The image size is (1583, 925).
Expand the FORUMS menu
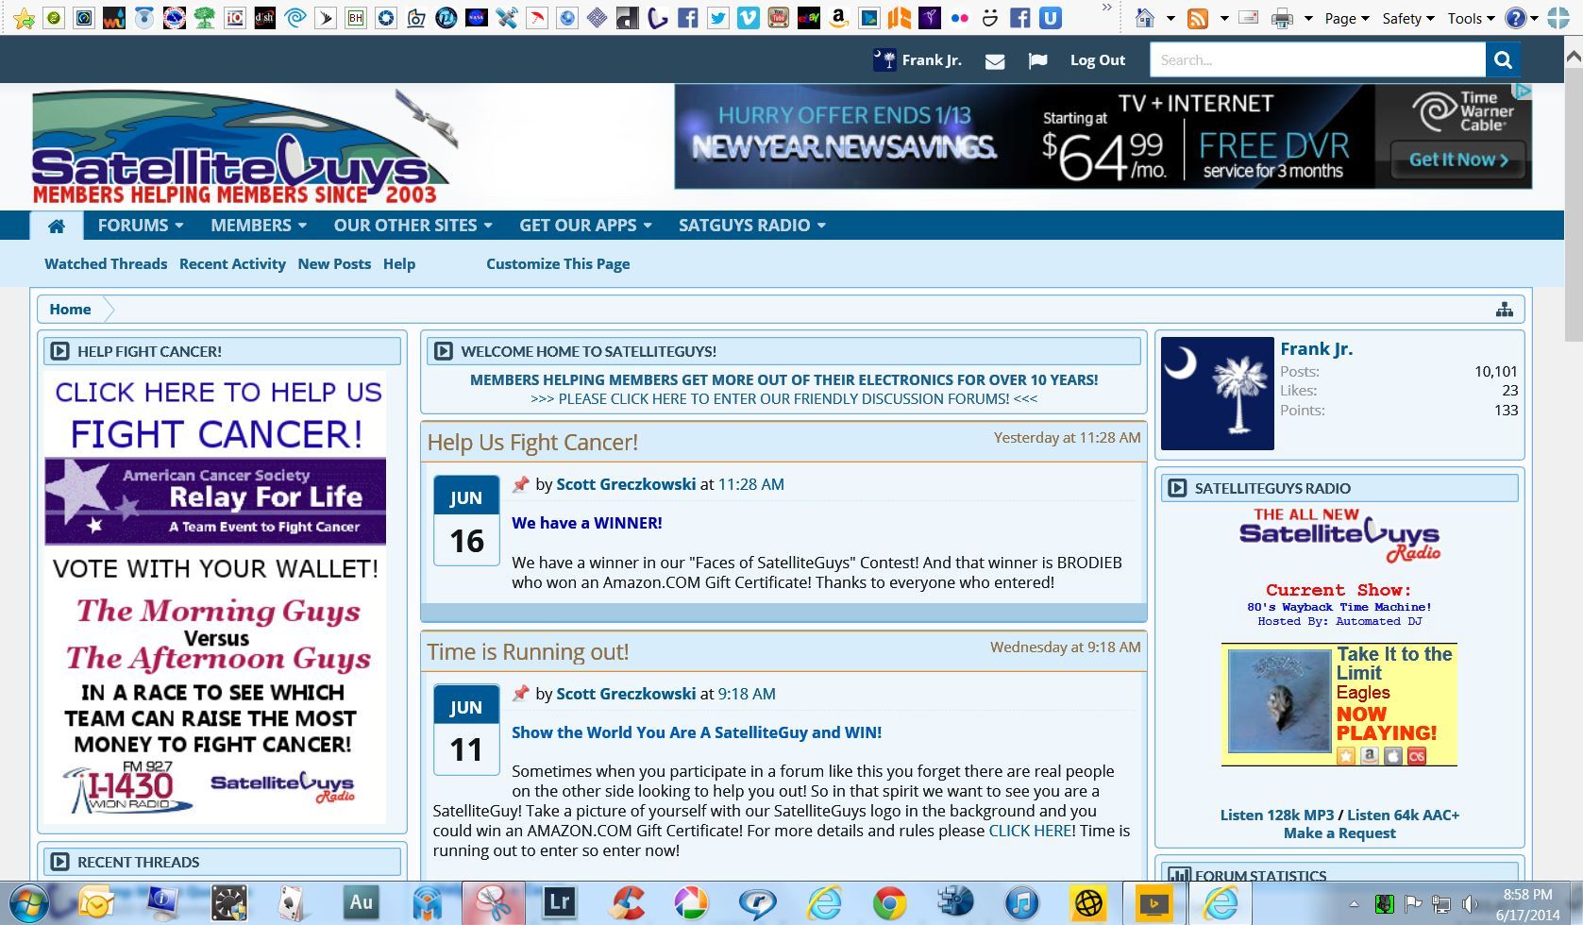tap(141, 226)
